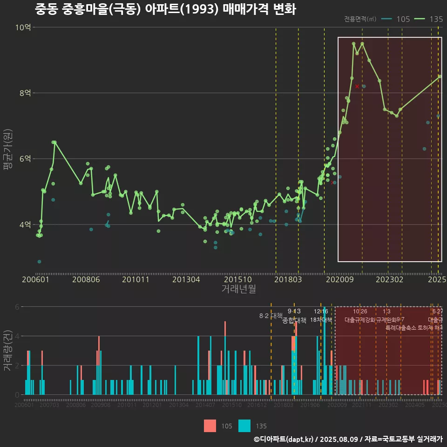Click 201612 on the volume chart axis

257,405
